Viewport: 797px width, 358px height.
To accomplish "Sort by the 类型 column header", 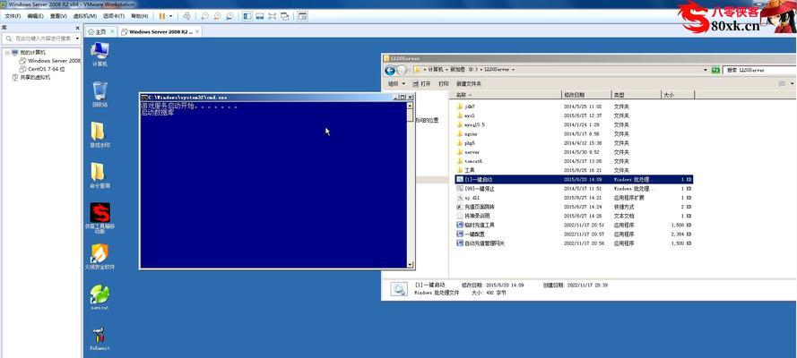I will pyautogui.click(x=636, y=95).
